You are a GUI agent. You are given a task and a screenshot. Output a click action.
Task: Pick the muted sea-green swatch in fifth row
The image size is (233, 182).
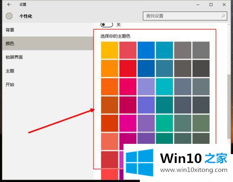tap(183, 123)
